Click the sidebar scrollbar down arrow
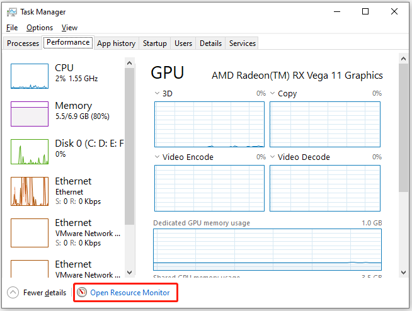 [x=129, y=273]
